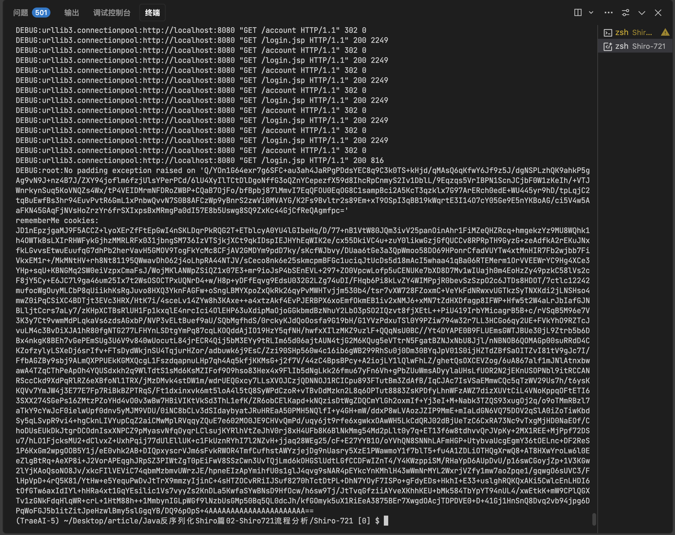Click the split terminal icon
The image size is (675, 535).
click(578, 13)
